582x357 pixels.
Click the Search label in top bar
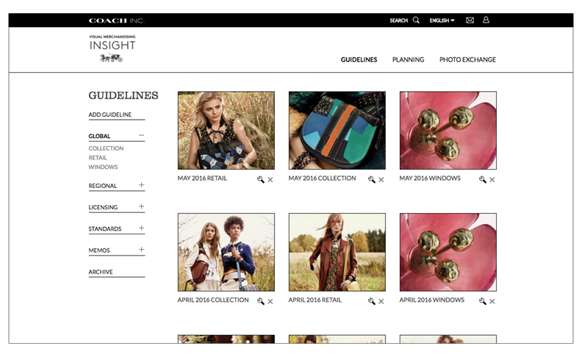pos(398,21)
